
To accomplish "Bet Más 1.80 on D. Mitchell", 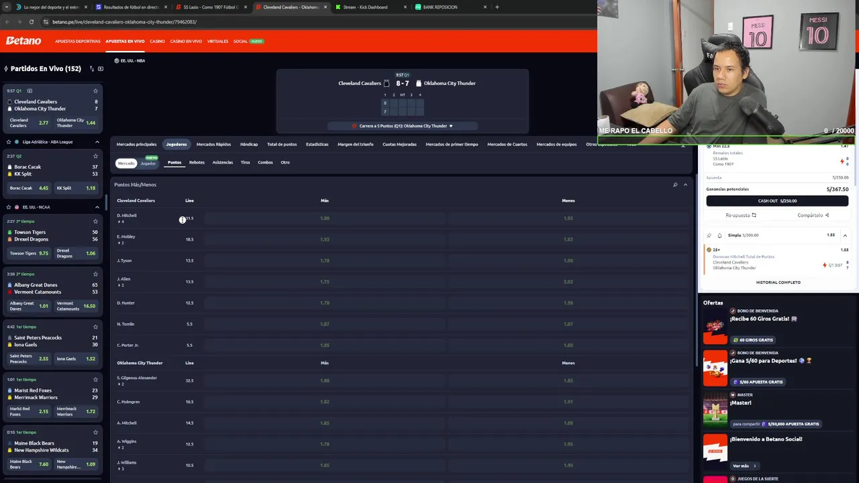I will 325,218.
